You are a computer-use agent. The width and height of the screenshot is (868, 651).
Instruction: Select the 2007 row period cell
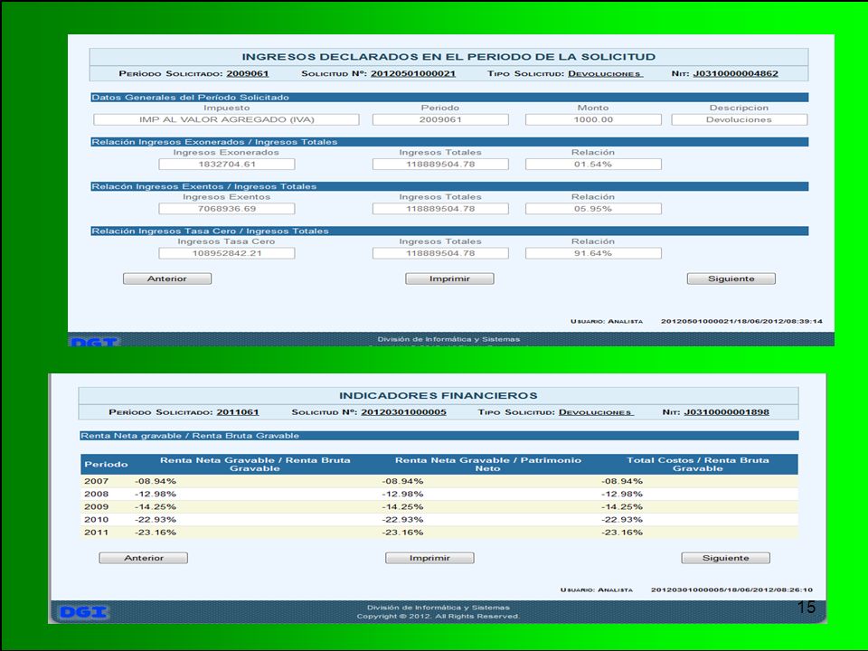coord(97,481)
